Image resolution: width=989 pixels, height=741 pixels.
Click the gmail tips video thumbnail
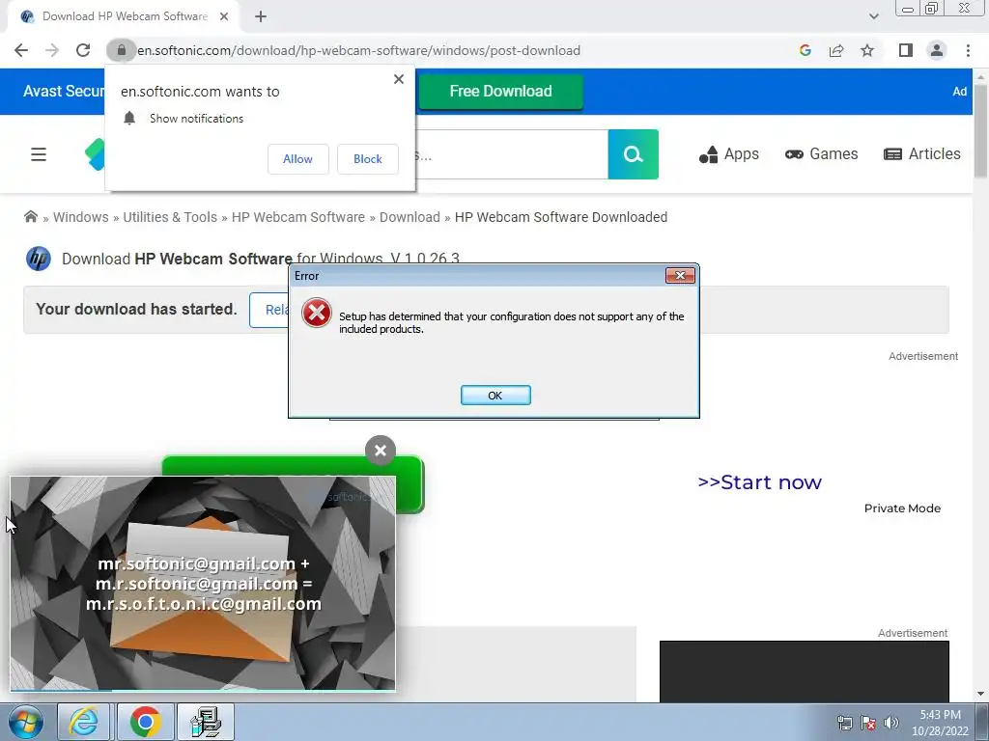(x=203, y=584)
